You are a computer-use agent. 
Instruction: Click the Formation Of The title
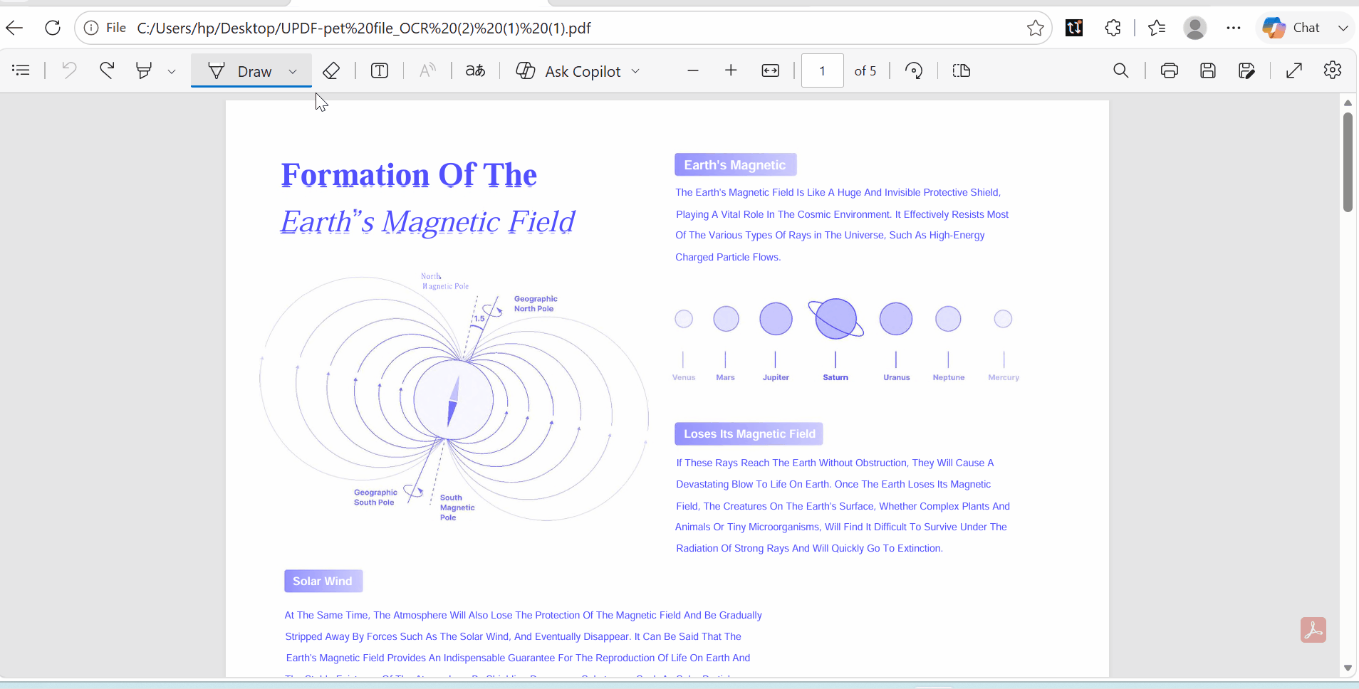(409, 175)
